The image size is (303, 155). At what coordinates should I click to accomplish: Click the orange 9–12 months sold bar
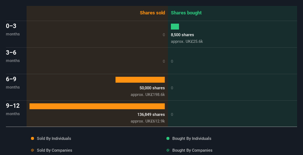click(x=97, y=106)
